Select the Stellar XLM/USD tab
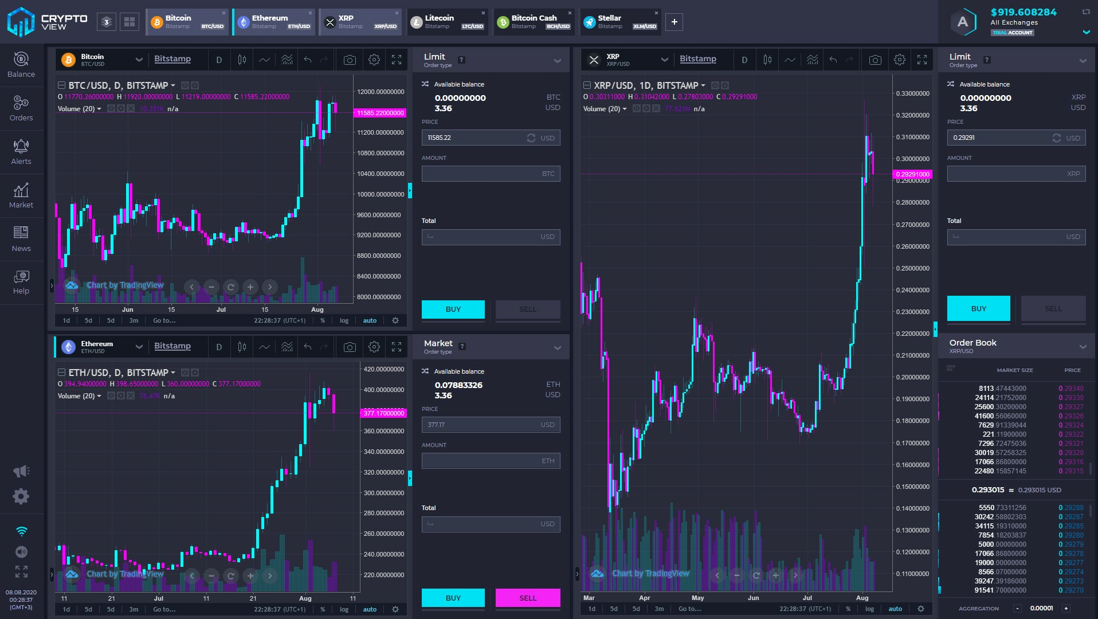This screenshot has width=1098, height=619. pyautogui.click(x=620, y=22)
